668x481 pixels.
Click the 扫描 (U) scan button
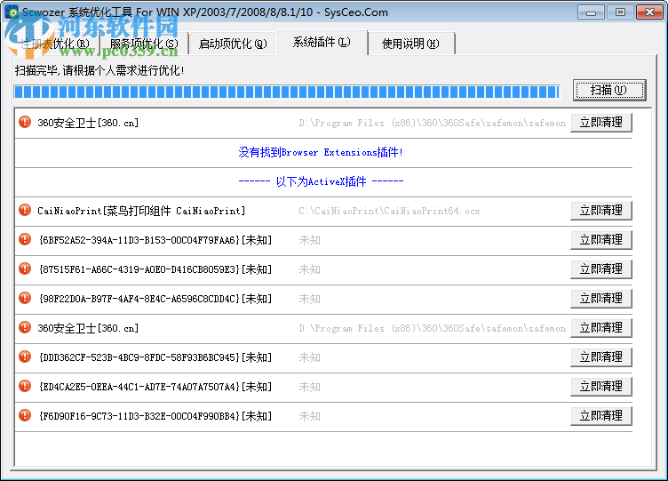tap(609, 90)
